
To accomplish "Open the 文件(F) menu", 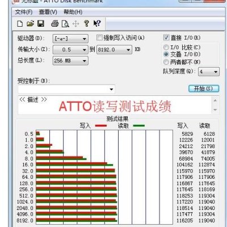I will (x=24, y=12).
